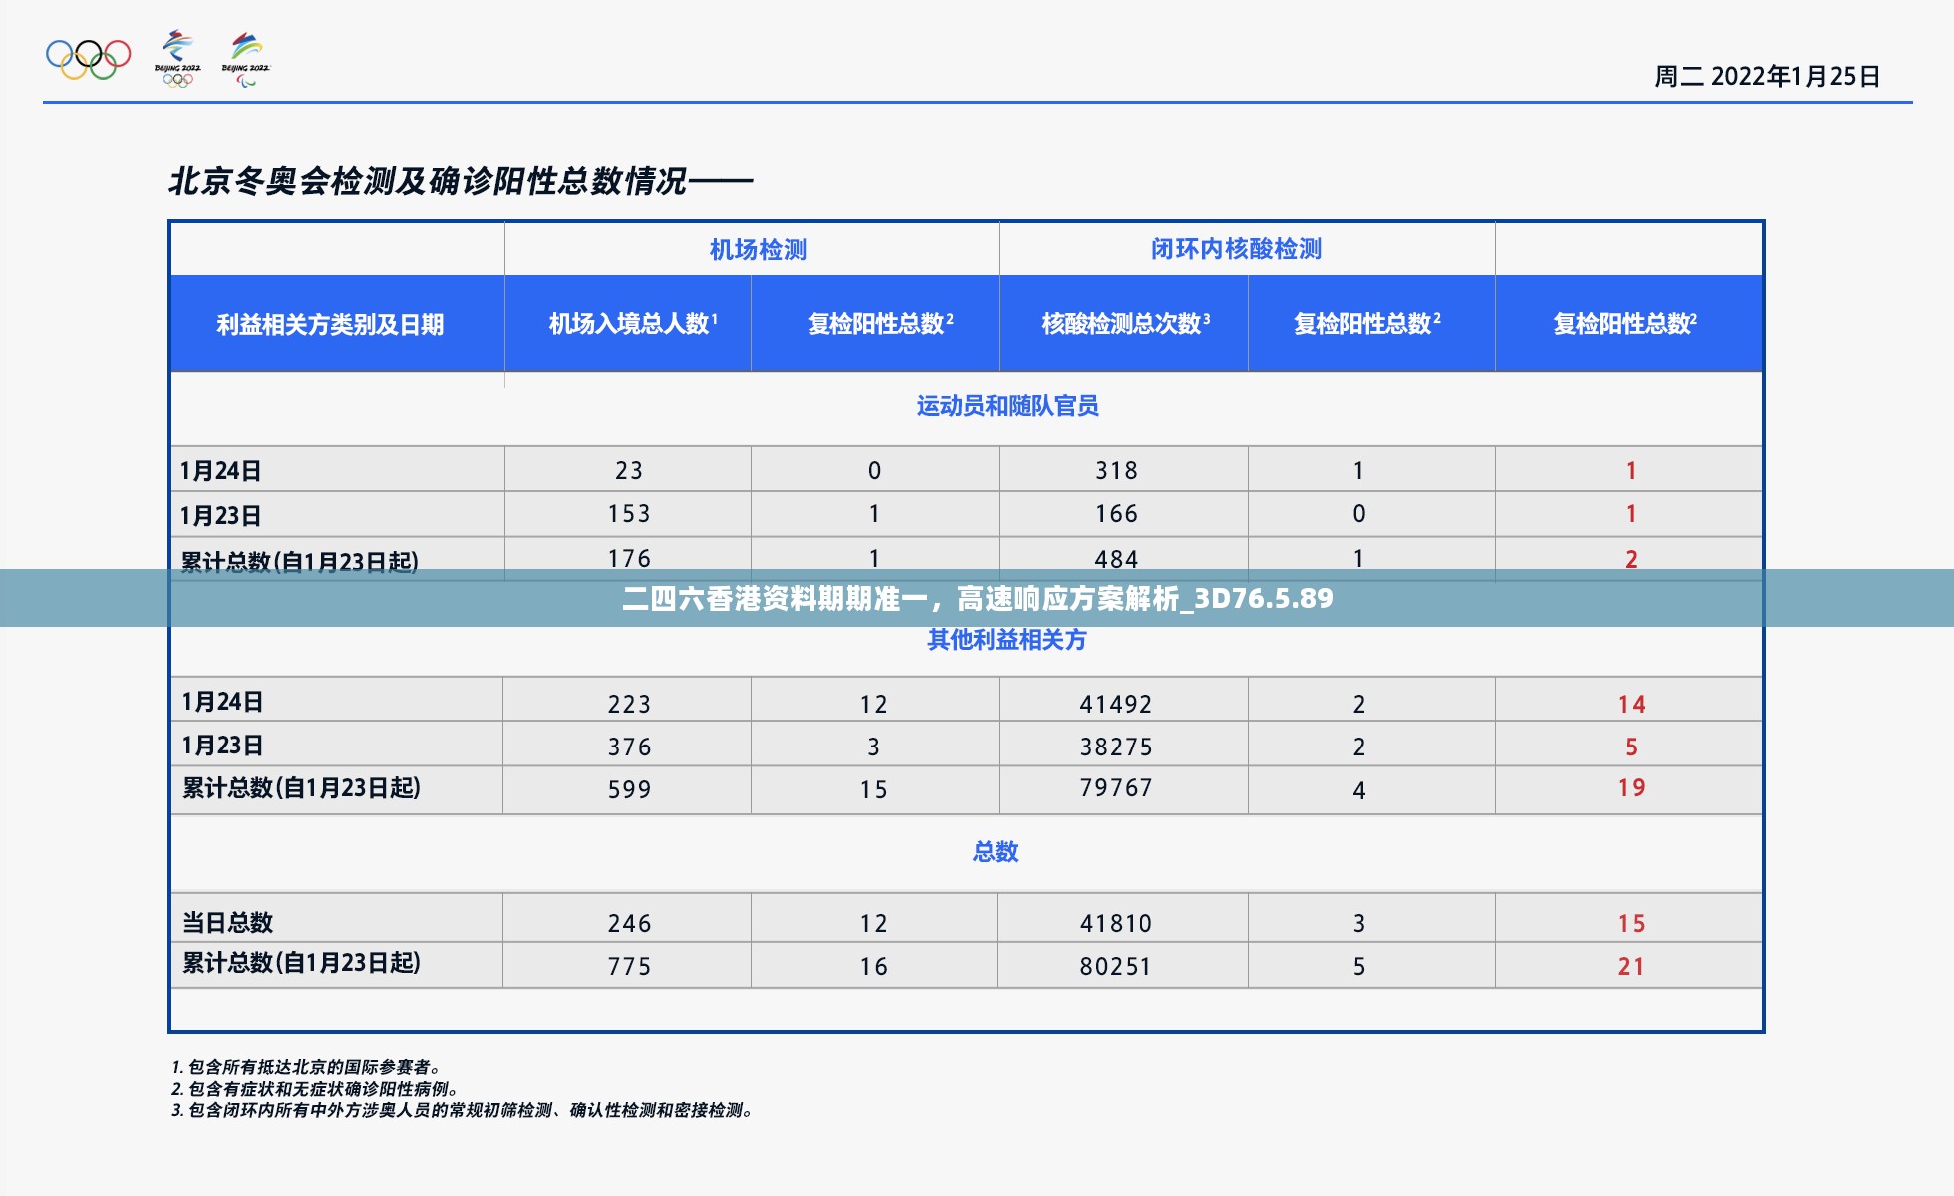Click the red total value 19
This screenshot has height=1196, width=1954.
[1631, 788]
